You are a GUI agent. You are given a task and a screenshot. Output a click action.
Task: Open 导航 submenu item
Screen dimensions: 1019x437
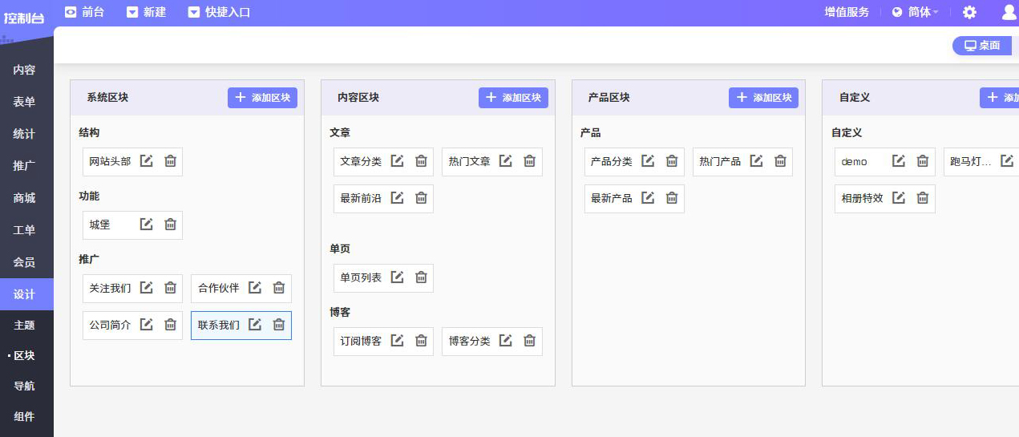tap(26, 386)
